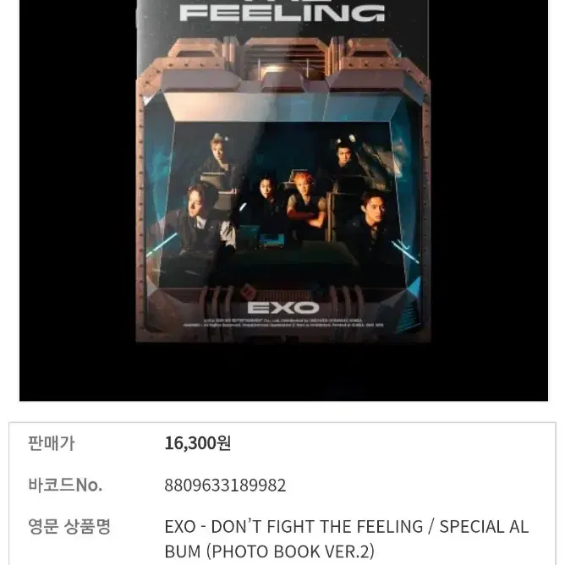Click the barcode number 8809633189982
The height and width of the screenshot is (565, 565).
[225, 485]
